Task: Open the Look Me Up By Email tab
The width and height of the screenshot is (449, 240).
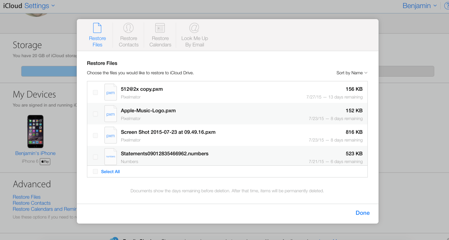Action: (194, 34)
